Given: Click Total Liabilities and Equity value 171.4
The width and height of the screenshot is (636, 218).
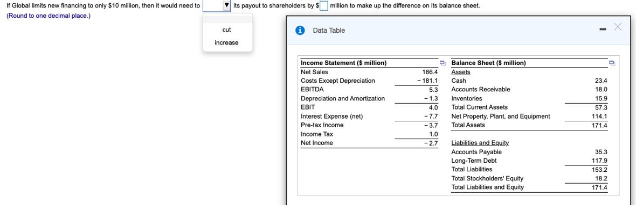Looking at the screenshot, I should [x=599, y=188].
